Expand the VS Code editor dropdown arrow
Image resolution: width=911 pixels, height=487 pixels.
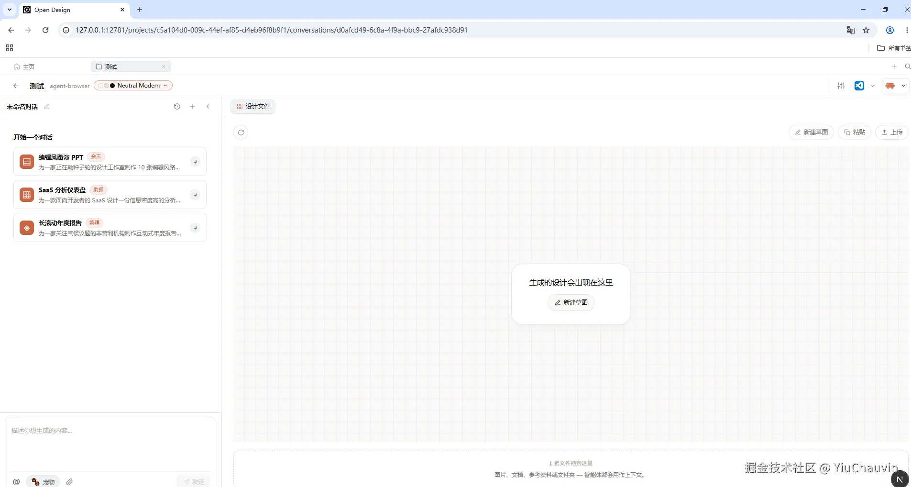pyautogui.click(x=873, y=86)
